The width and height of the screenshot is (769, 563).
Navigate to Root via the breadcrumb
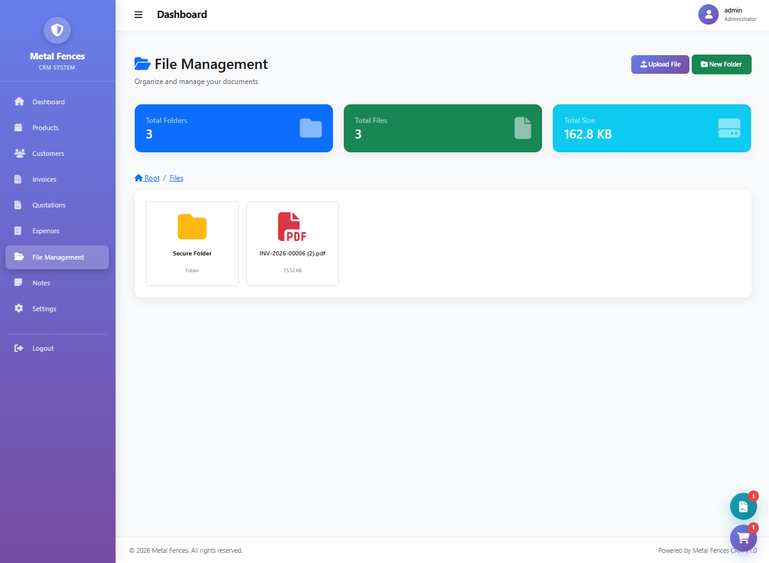(147, 177)
